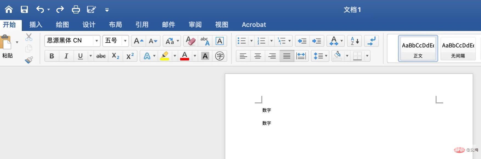Click the enclosed character 字 icon

coord(220,56)
